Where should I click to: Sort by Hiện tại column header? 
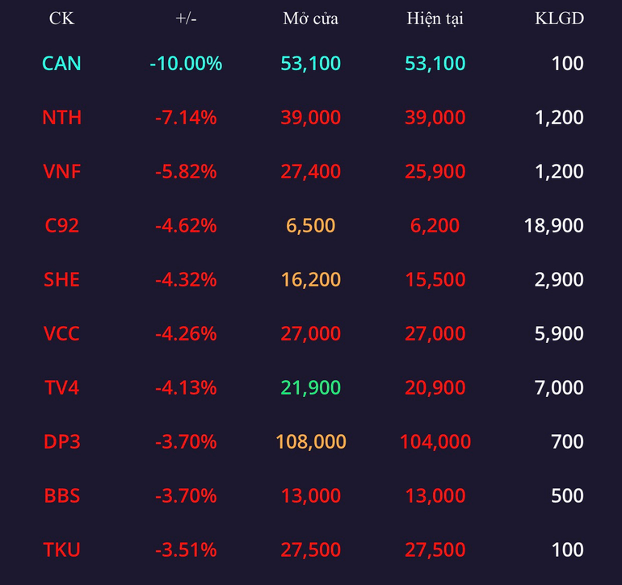[x=435, y=19]
